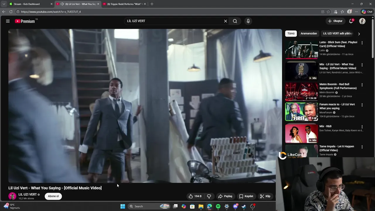The width and height of the screenshot is (375, 211).
Task: Reload the current page
Action: pyautogui.click(x=11, y=12)
